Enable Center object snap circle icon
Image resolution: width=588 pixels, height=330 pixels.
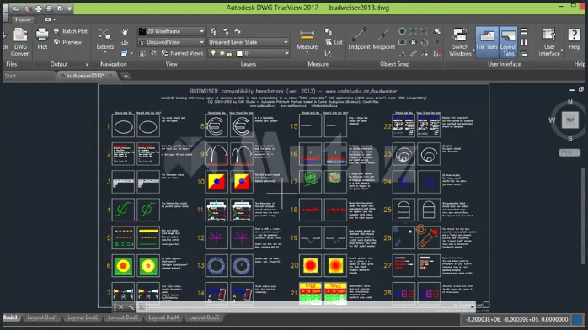pyautogui.click(x=402, y=31)
